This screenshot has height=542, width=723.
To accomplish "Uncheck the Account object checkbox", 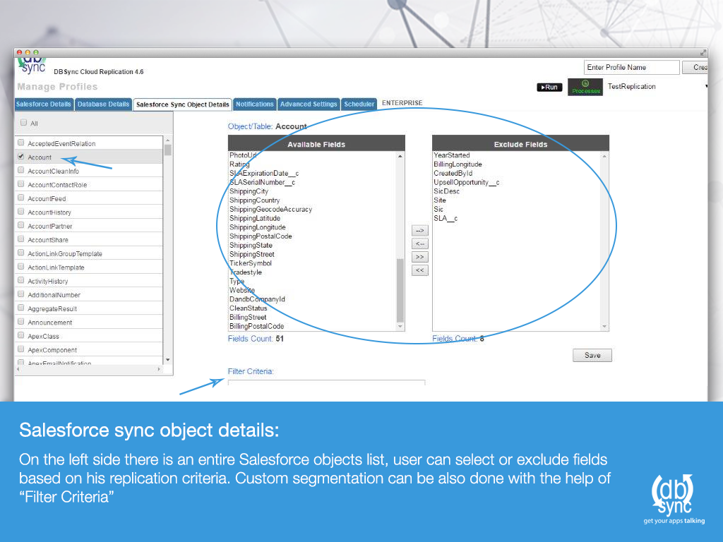I will [x=20, y=157].
